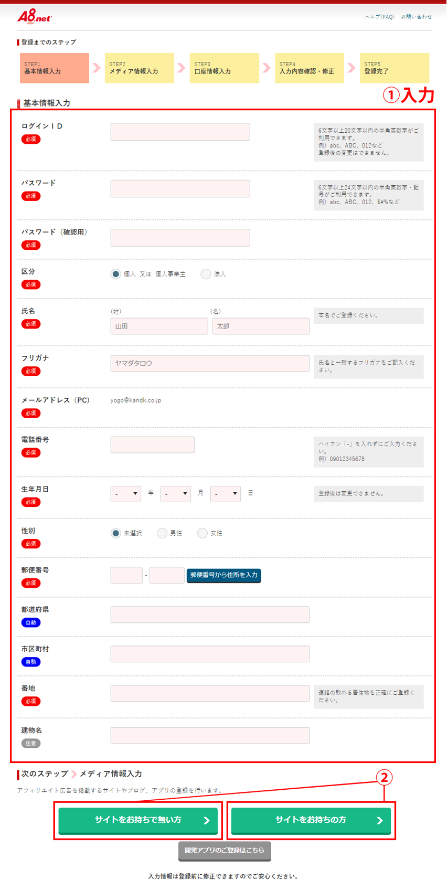This screenshot has width=447, height=890.
Task: Click the 郵便番号から住所を入力 button
Action: point(224,575)
